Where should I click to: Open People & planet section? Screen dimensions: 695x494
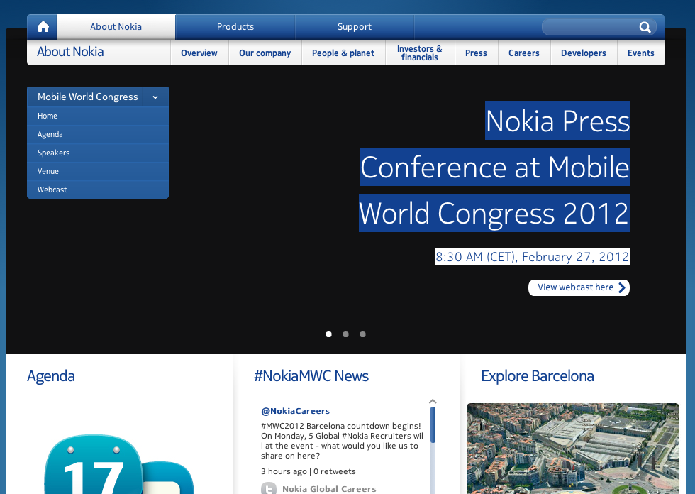click(343, 53)
